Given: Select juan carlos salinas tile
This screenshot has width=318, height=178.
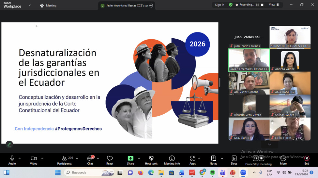Looking at the screenshot, I should click(249, 37).
